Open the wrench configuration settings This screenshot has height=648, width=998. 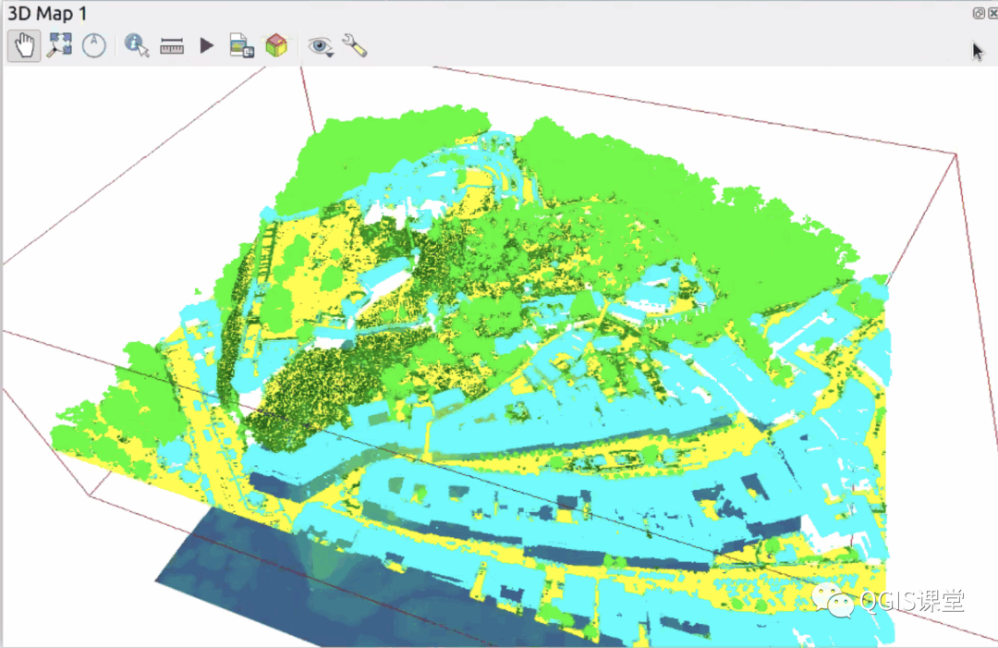(x=354, y=45)
